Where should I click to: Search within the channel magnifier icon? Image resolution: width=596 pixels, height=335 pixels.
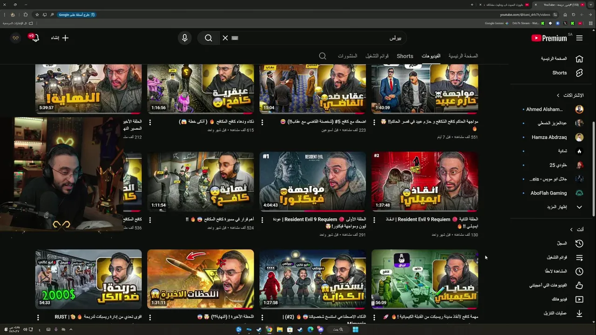coord(323,56)
